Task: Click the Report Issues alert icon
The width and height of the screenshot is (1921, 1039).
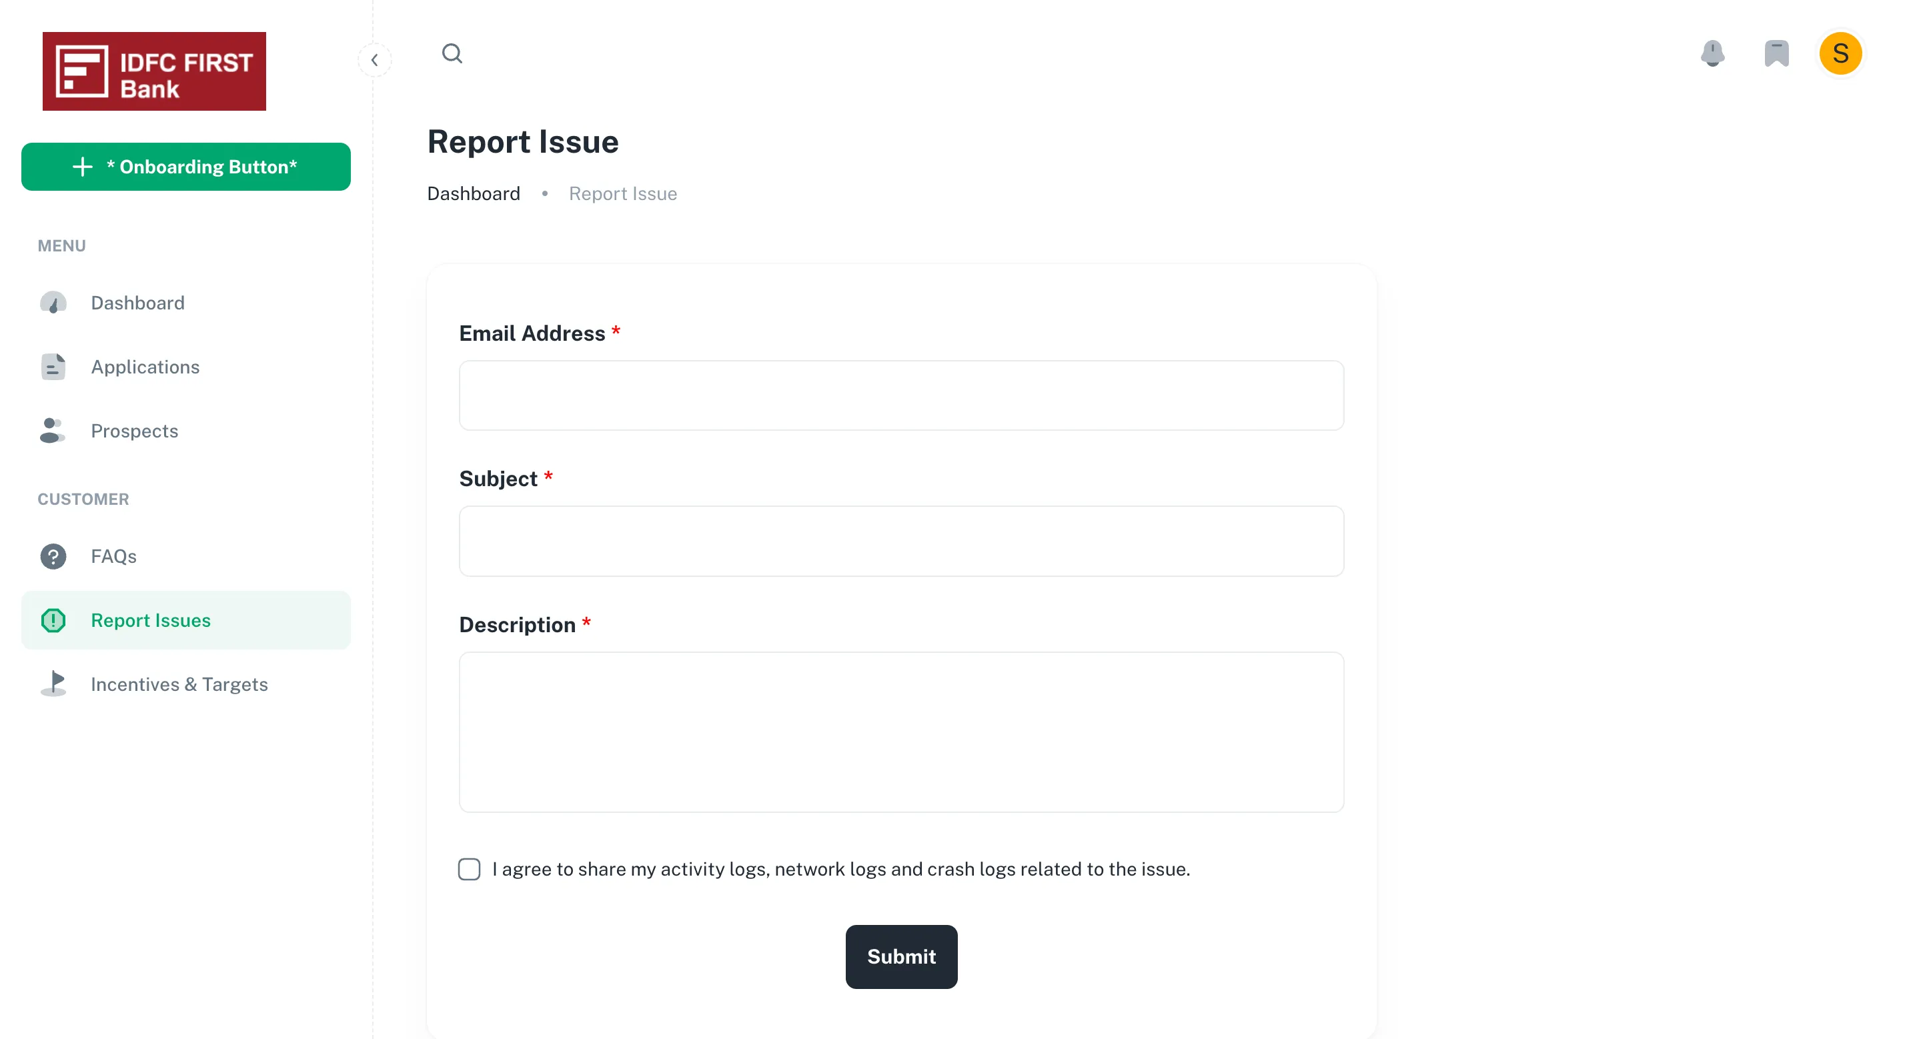Action: [53, 620]
